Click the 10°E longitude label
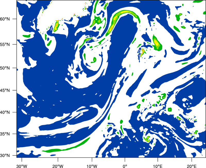Viewport: 206px width, 168px height. point(158,166)
